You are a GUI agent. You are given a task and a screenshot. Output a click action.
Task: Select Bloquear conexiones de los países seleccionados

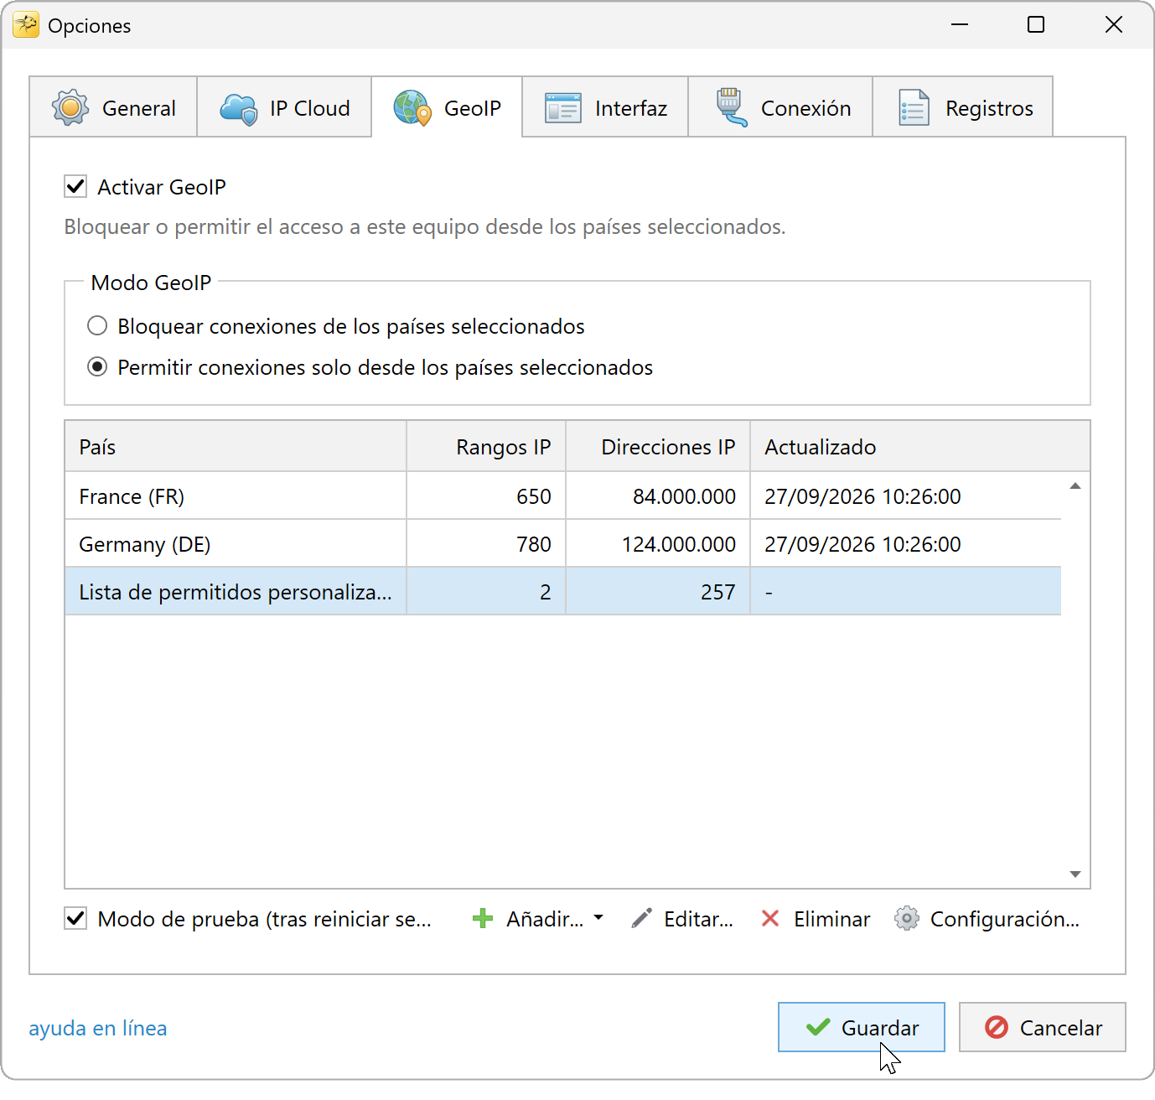pyautogui.click(x=97, y=325)
